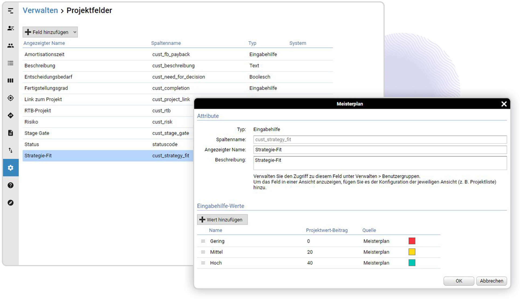The height and width of the screenshot is (299, 520).
Task: Sort by Spaltenname column header
Action: point(166,43)
